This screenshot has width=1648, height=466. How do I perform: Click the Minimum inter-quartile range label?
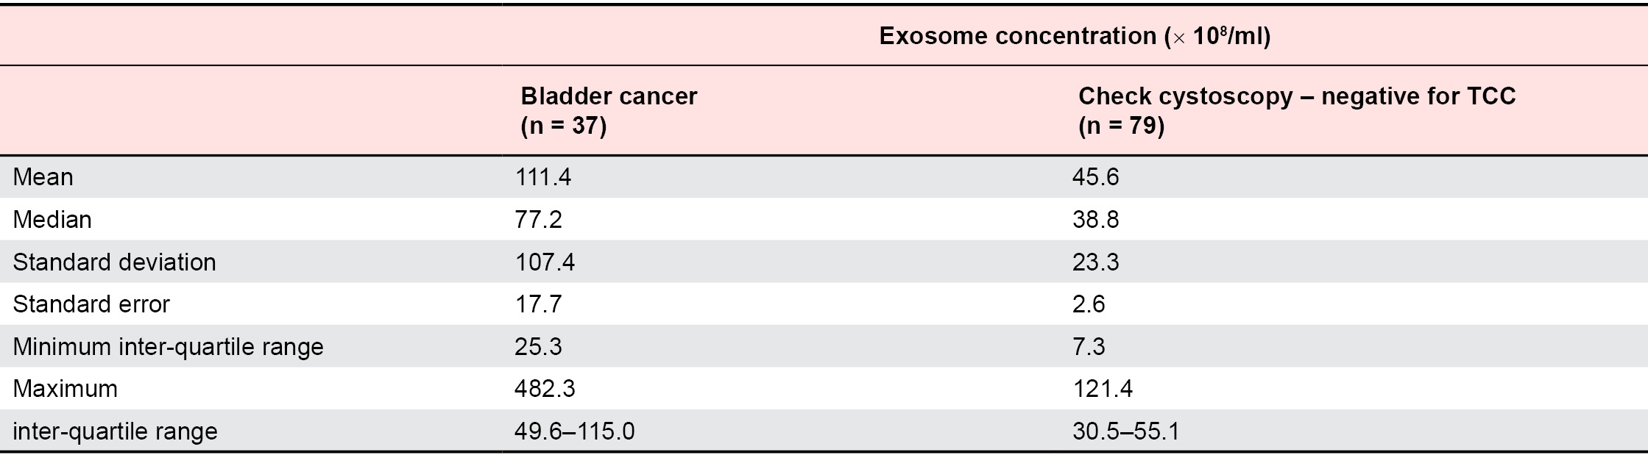(x=169, y=346)
